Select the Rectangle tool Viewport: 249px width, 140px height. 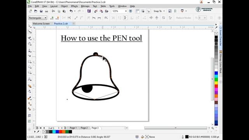(30, 61)
